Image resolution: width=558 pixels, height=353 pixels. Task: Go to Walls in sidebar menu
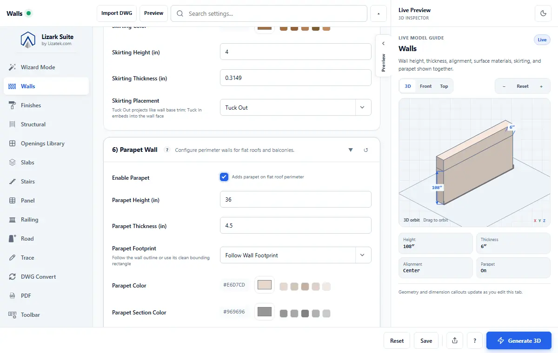(46, 86)
